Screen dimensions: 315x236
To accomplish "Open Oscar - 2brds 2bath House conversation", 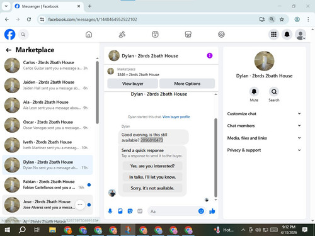I will (x=47, y=125).
